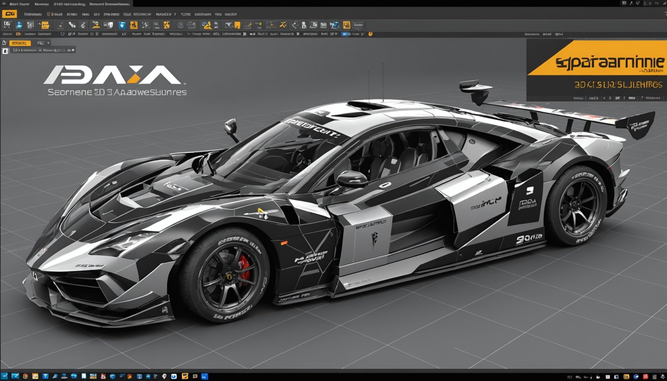Click the globe icon near the toolbar's right end
The width and height of the screenshot is (667, 381).
334,25
